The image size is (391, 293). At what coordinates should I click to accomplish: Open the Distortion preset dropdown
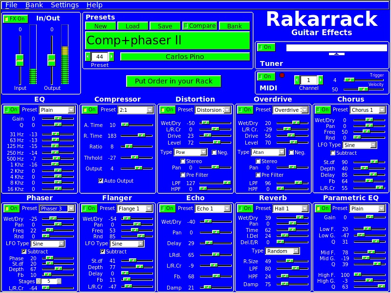213,110
